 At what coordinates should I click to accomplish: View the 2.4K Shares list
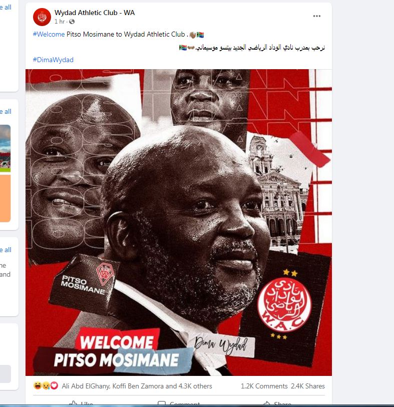[308, 386]
